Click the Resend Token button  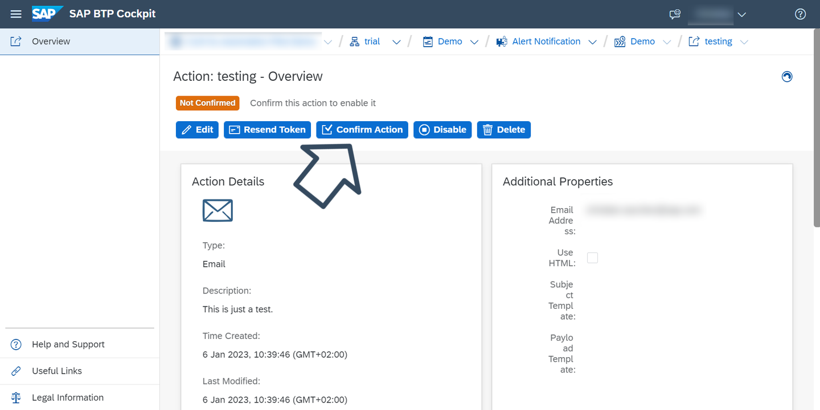click(268, 130)
